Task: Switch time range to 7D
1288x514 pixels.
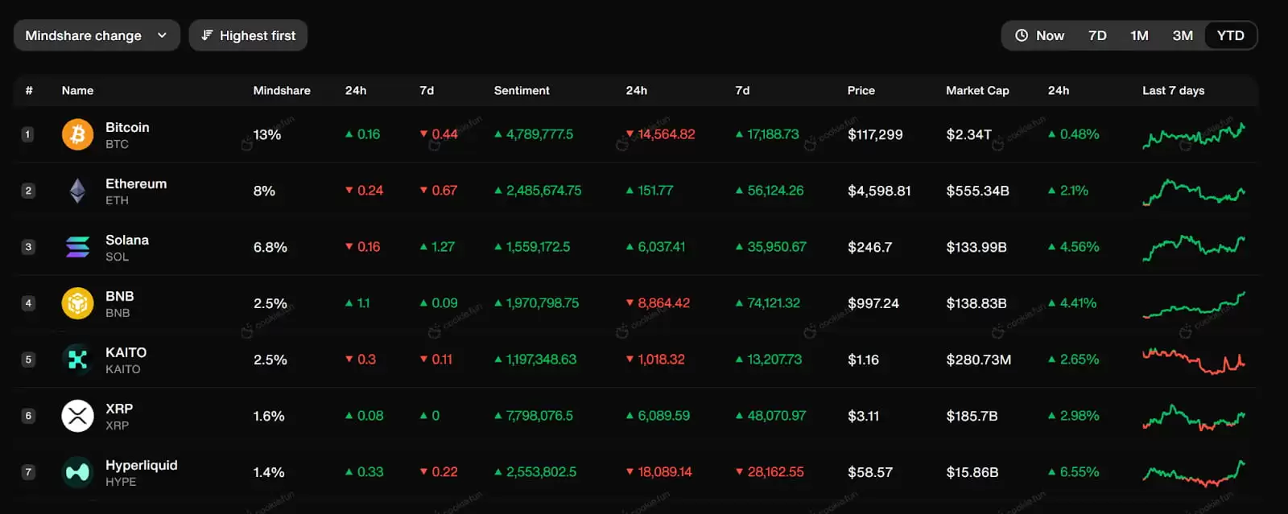Action: click(x=1097, y=35)
